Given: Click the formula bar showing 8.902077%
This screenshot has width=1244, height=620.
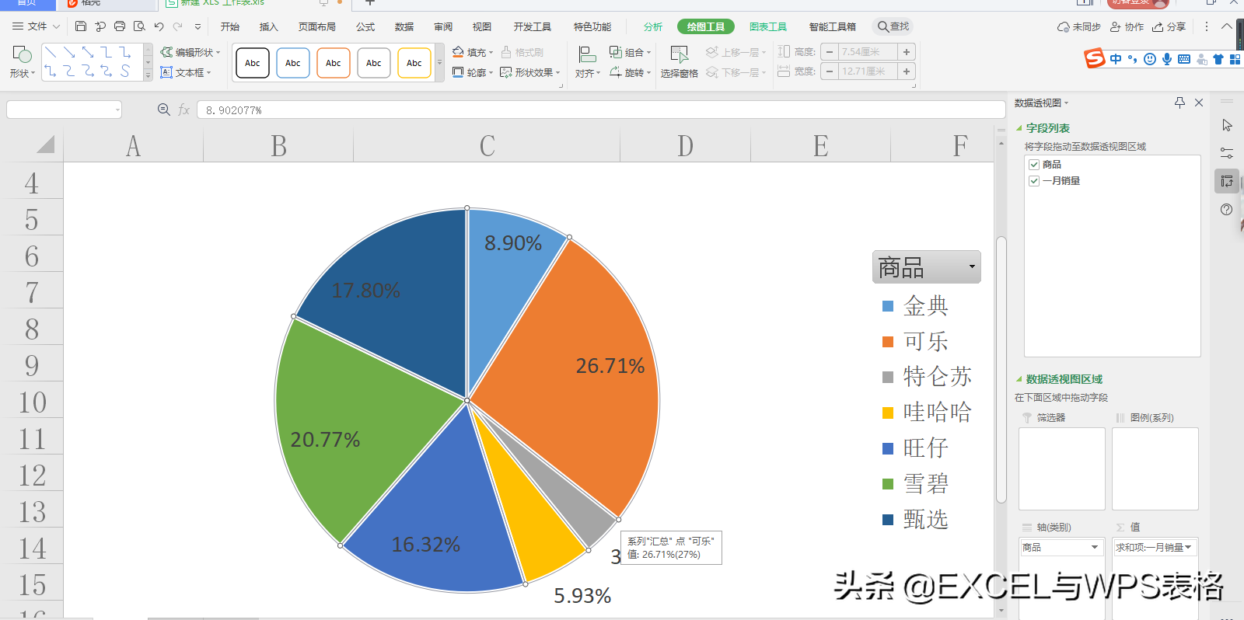Looking at the screenshot, I should coord(601,110).
